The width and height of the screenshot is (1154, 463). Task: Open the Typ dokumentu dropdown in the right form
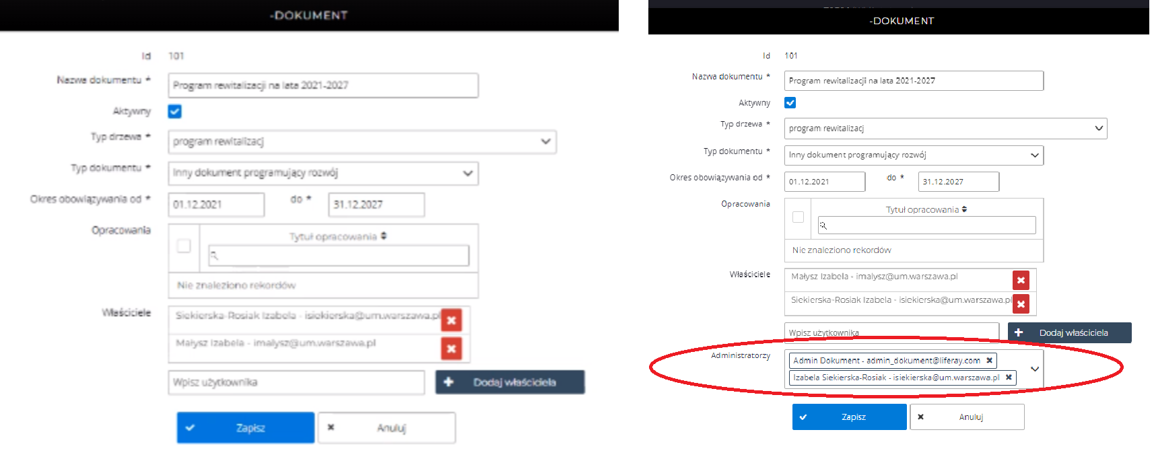(914, 155)
